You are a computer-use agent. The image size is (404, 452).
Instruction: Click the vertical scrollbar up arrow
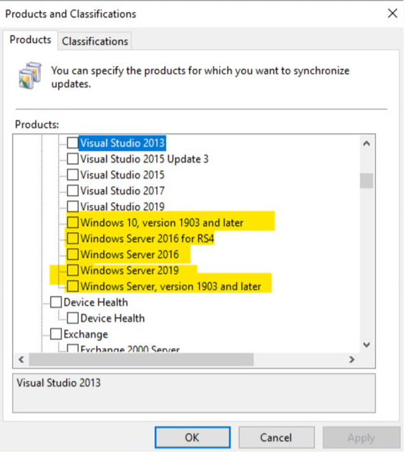367,143
